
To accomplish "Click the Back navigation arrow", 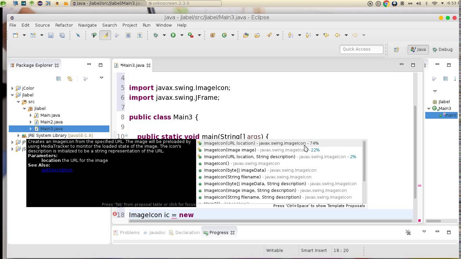I will [x=337, y=35].
